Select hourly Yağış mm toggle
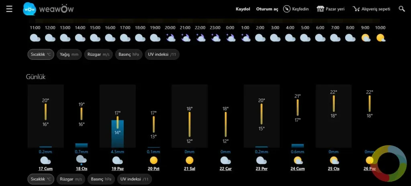Image resolution: width=411 pixels, height=186 pixels. (x=69, y=55)
